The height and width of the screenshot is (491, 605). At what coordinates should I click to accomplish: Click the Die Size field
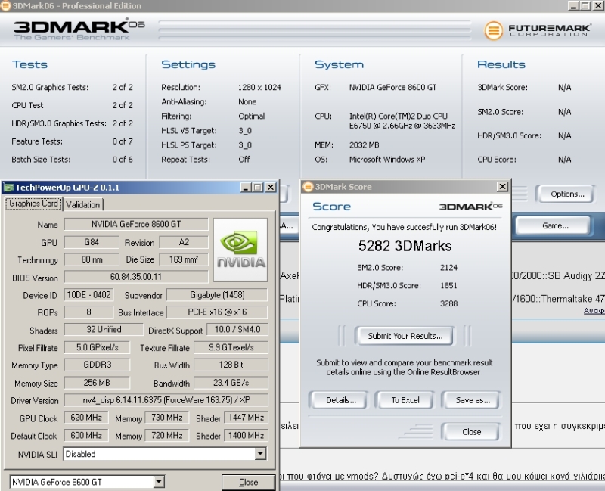(x=184, y=259)
